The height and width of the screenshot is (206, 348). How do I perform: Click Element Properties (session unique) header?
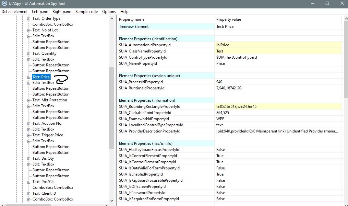pos(165,75)
